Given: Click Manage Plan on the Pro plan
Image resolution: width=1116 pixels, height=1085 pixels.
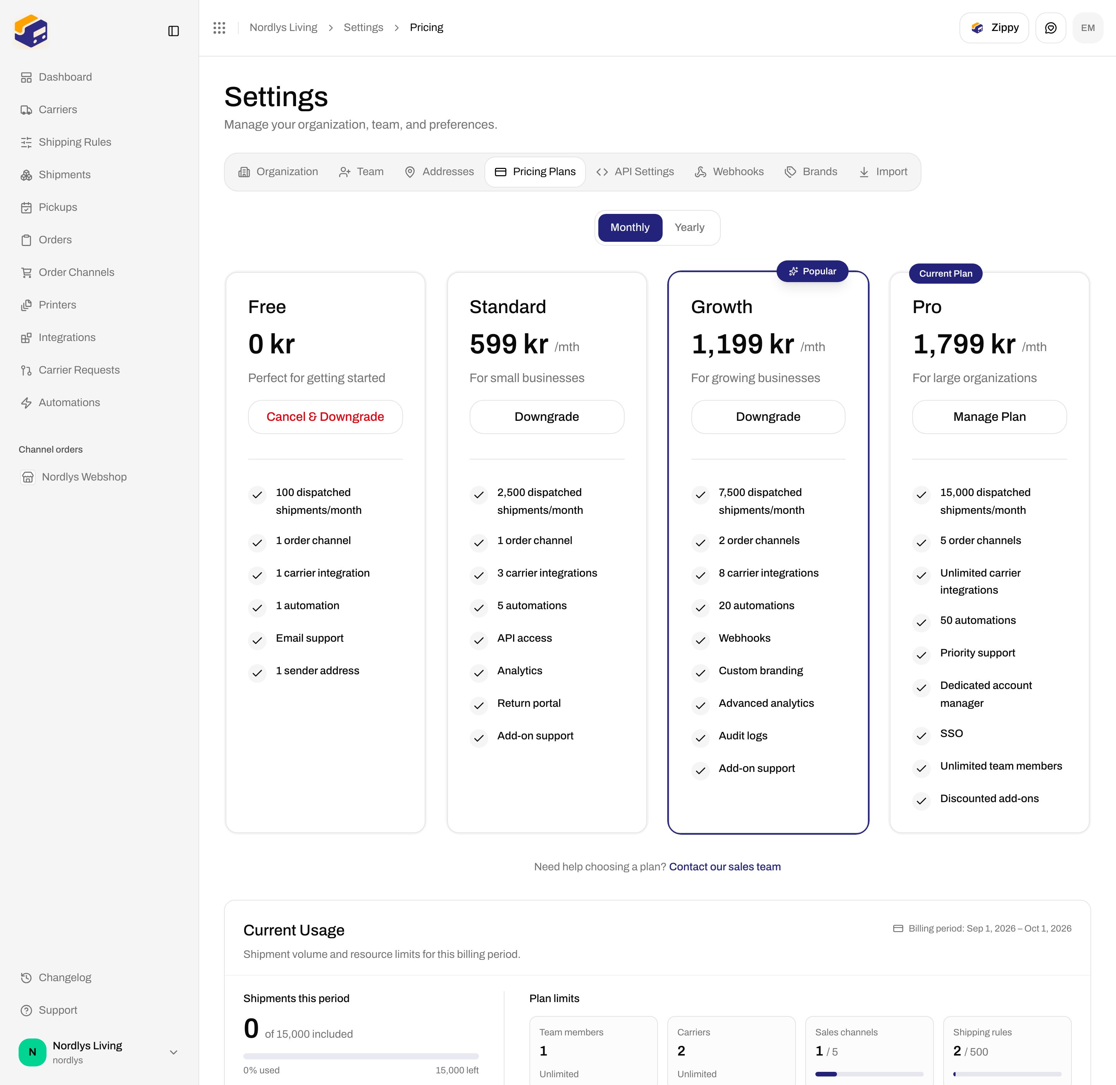Looking at the screenshot, I should (x=989, y=417).
